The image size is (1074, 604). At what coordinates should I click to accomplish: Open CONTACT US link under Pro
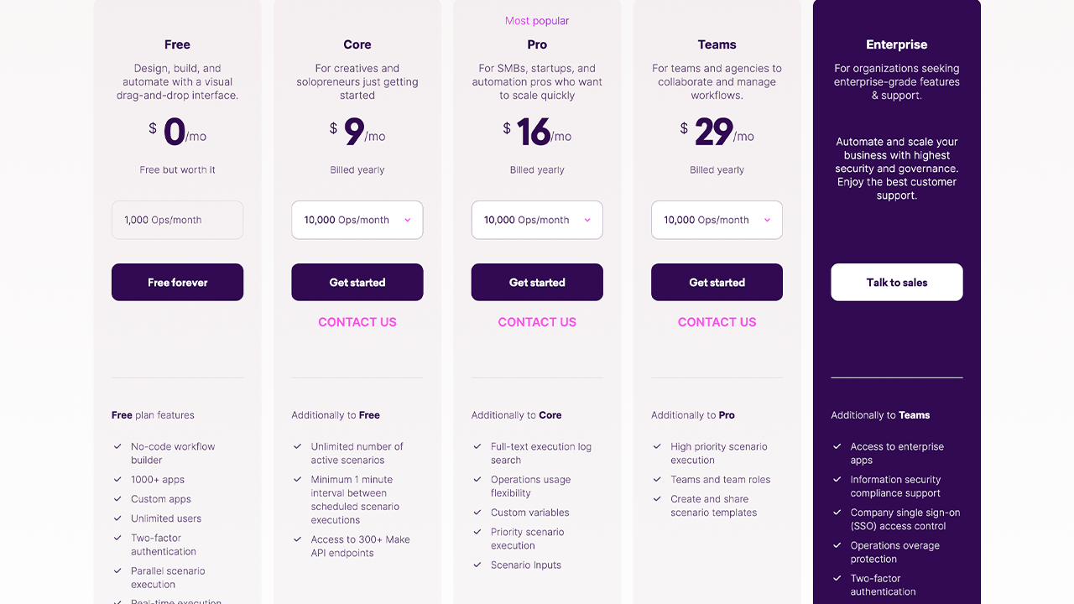(537, 322)
